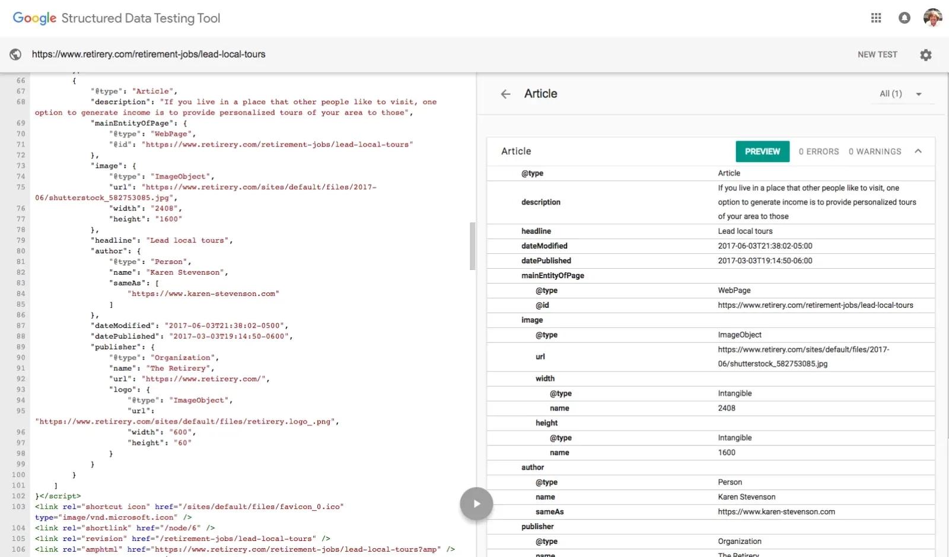949x557 pixels.
Task: Select the sameAs karen-stevenson.com value row
Action: point(776,512)
